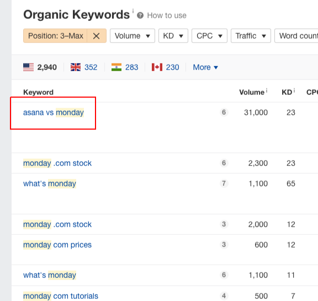Edit the Position: 3–Max filter
The image size is (318, 301).
click(55, 36)
